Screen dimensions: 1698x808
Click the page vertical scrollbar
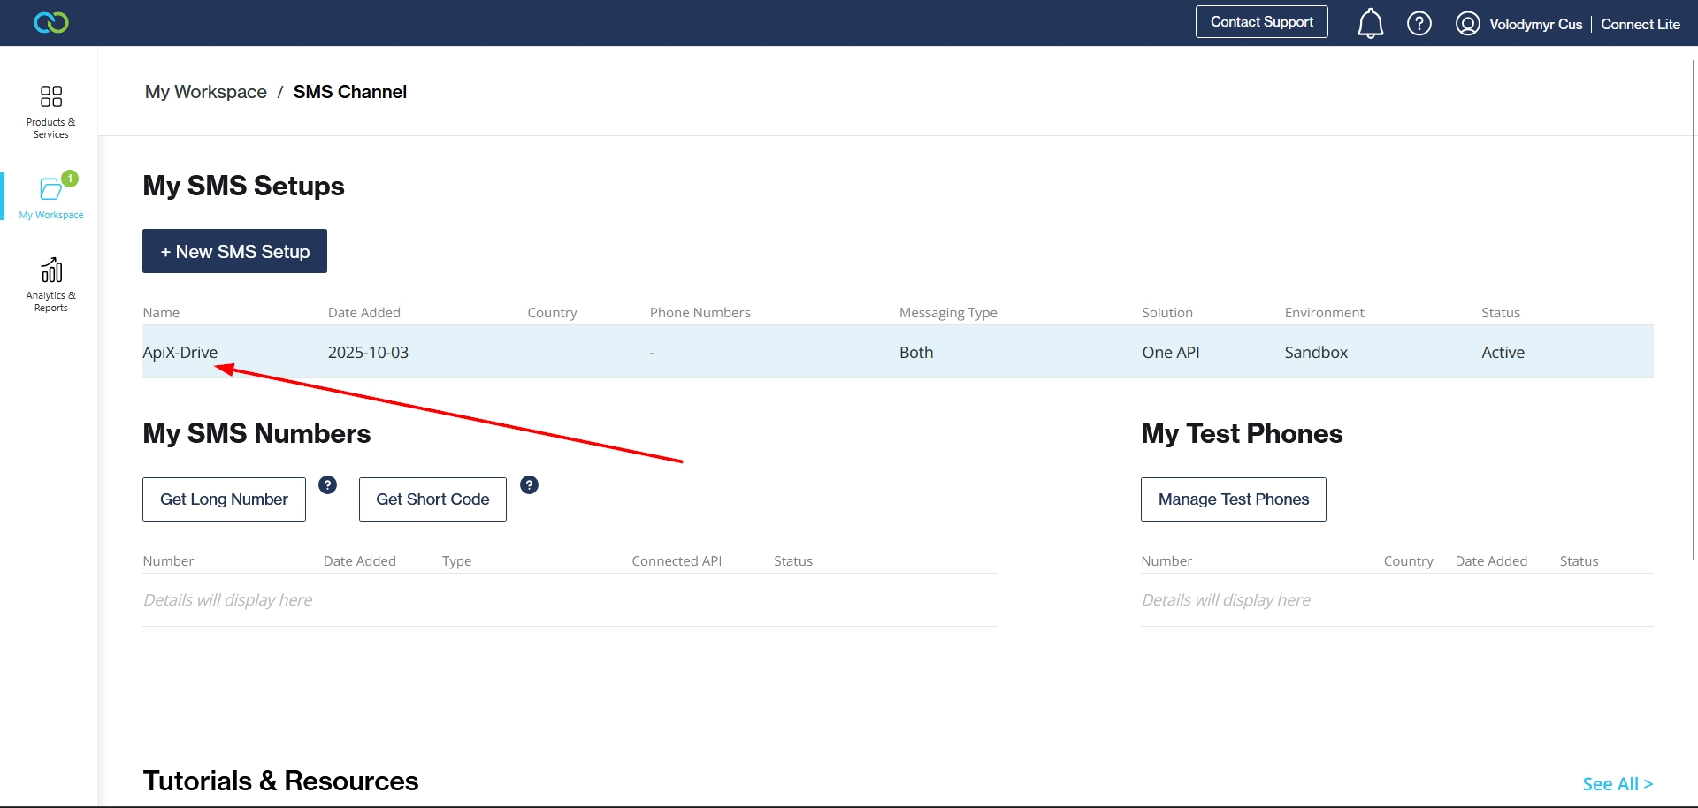tap(1693, 309)
